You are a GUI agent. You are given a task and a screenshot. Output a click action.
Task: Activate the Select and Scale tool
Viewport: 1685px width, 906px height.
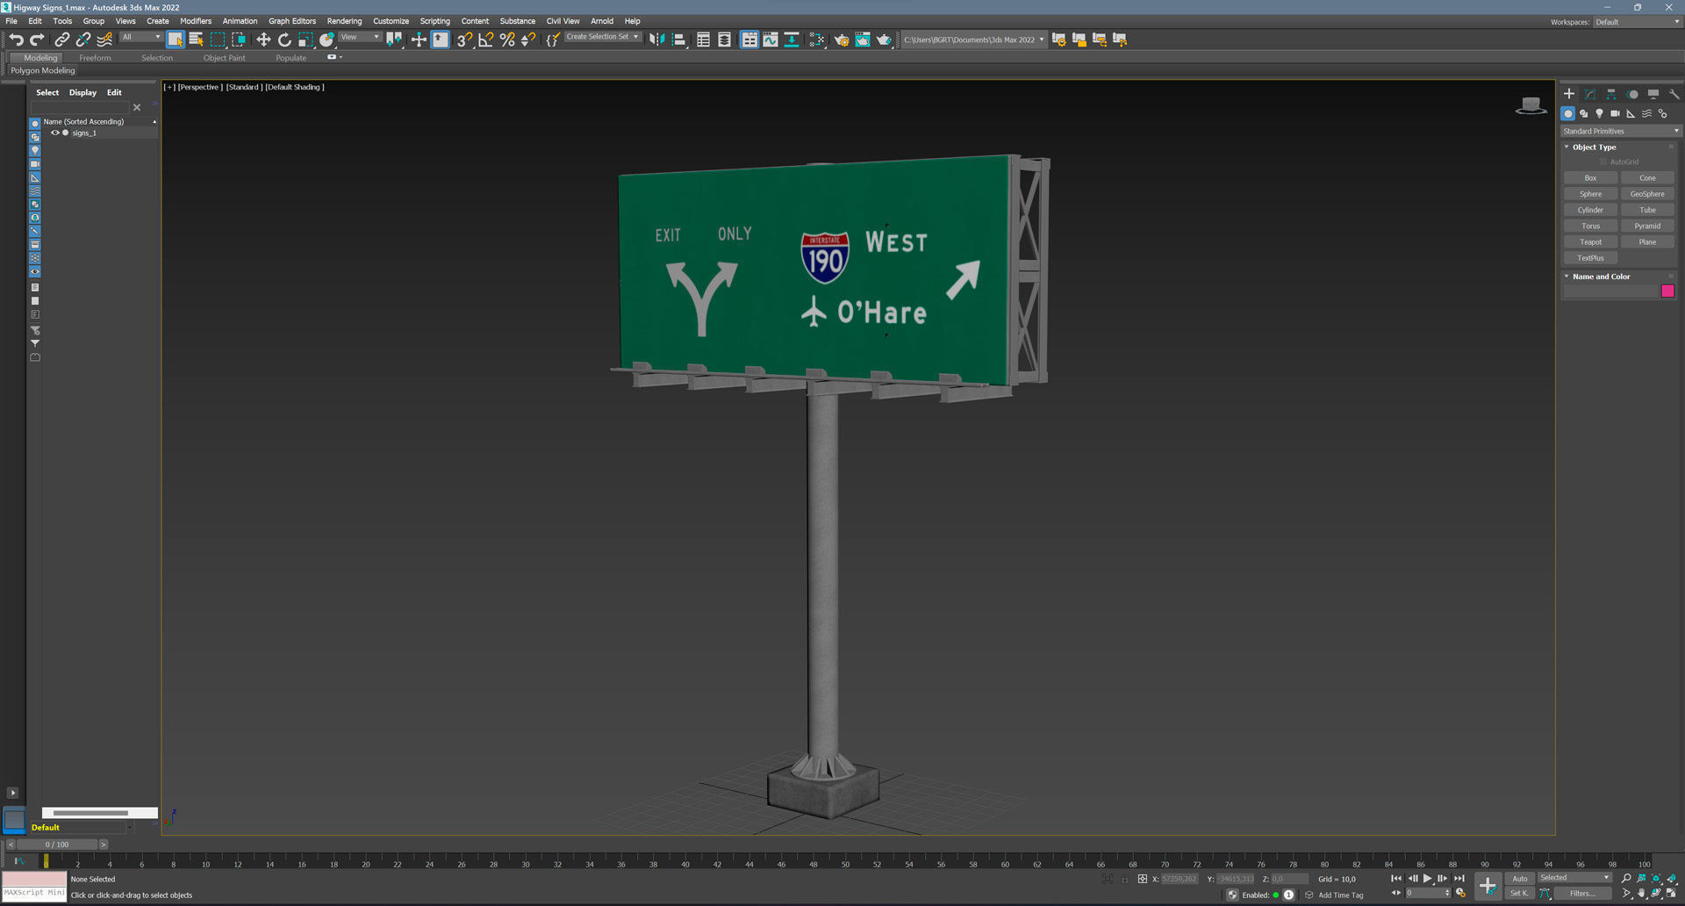(305, 40)
